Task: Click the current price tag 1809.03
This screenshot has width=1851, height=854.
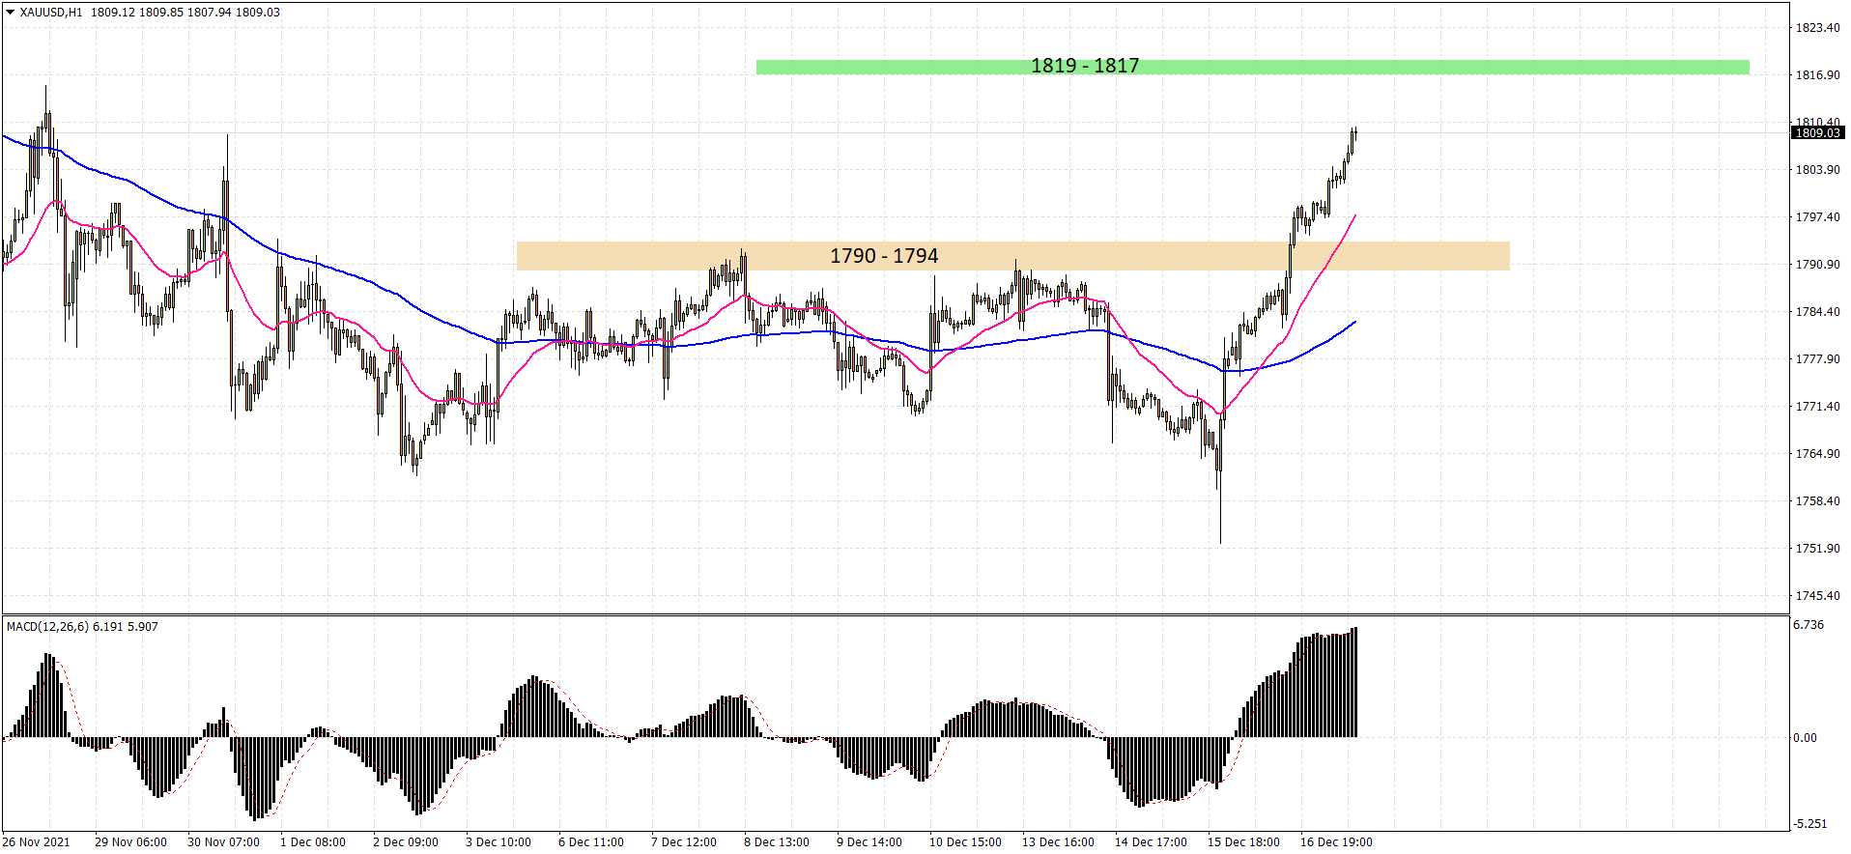Action: point(1817,133)
